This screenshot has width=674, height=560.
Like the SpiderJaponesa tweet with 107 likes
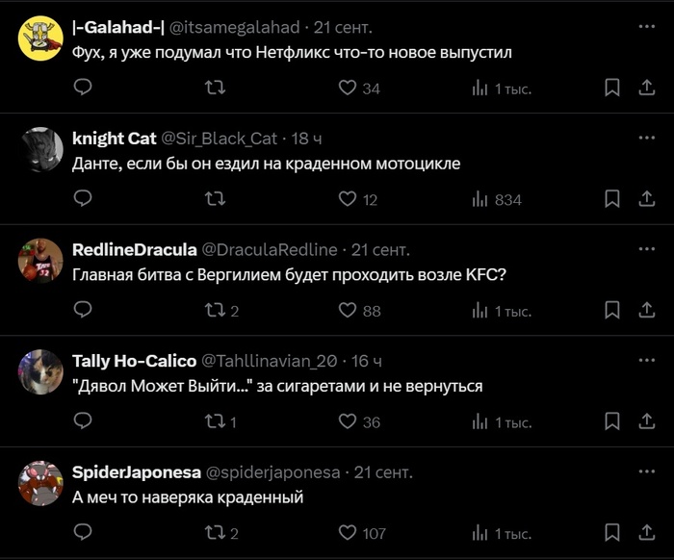[348, 532]
